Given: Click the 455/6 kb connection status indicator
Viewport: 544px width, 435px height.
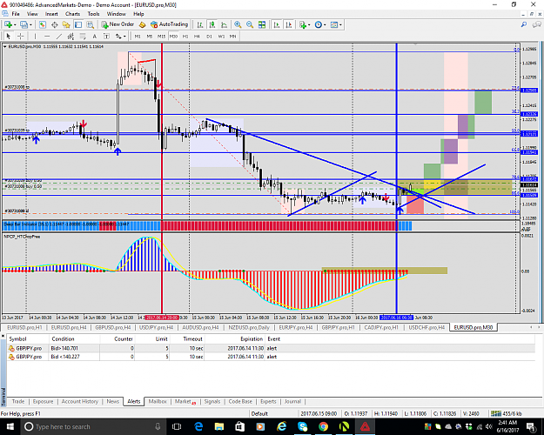Looking at the screenshot, I should pos(507,413).
